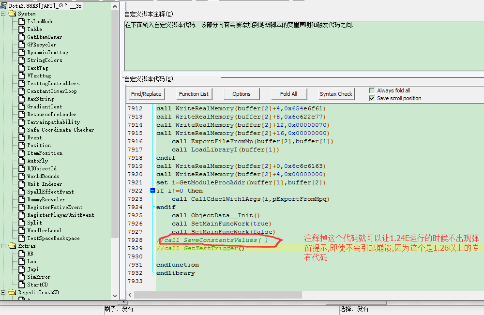
Task: Click inside the custom script comment box
Action: coord(304,45)
